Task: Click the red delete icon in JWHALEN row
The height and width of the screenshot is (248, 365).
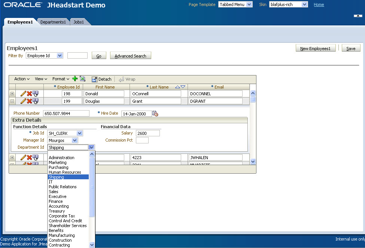Action: pyautogui.click(x=29, y=158)
